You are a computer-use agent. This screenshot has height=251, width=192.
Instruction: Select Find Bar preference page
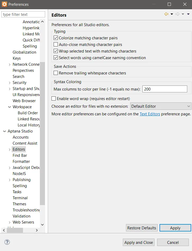[x=20, y=155]
